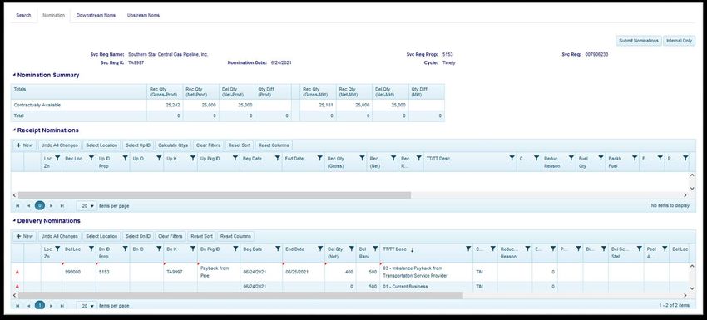Switch to the Downstream Noms tab

(x=96, y=15)
